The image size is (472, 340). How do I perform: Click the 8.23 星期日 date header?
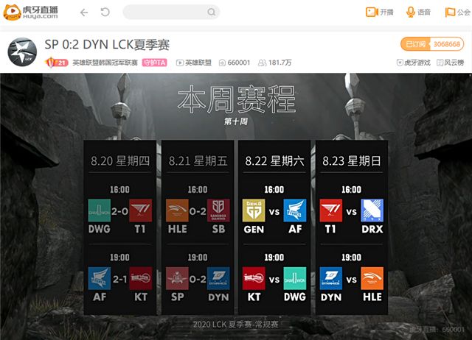tap(352, 160)
